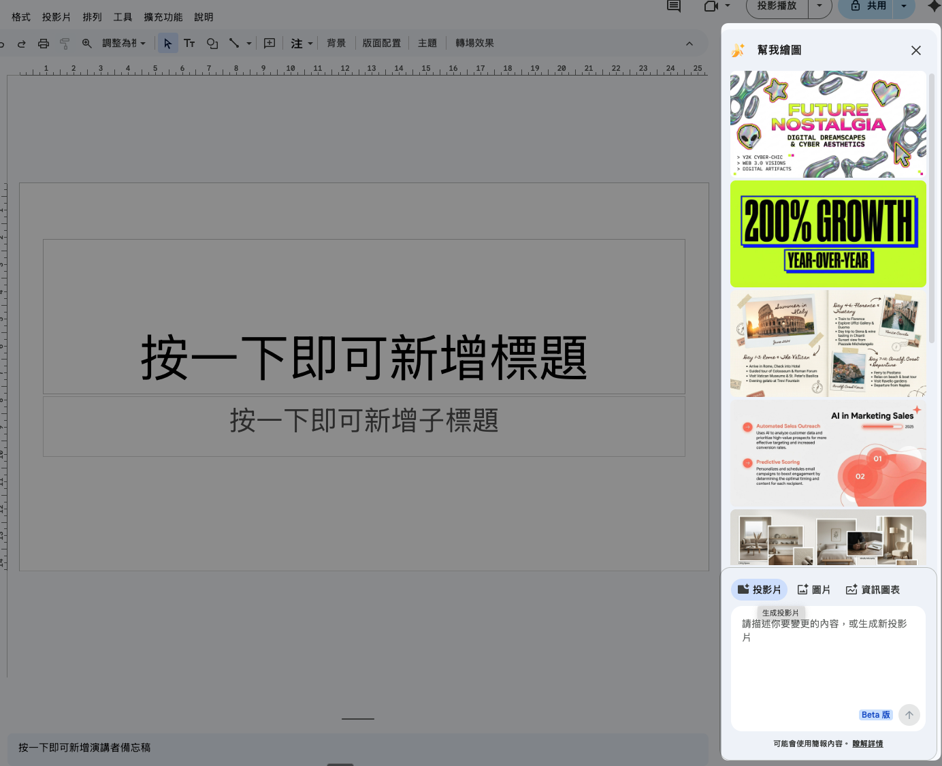The width and height of the screenshot is (942, 766).
Task: Choose the shape insert tool
Action: click(x=212, y=44)
